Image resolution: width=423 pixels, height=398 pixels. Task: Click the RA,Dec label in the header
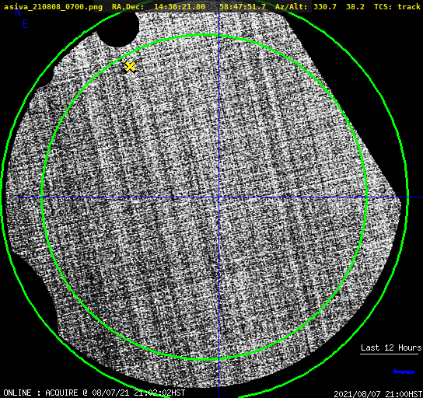[128, 6]
